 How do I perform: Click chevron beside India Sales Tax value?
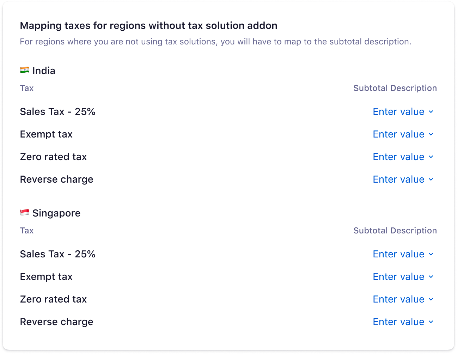[x=431, y=112]
